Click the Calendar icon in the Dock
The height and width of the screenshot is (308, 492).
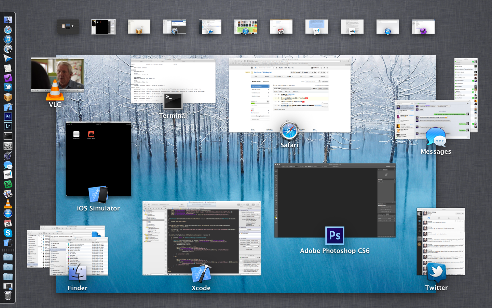tap(8, 223)
